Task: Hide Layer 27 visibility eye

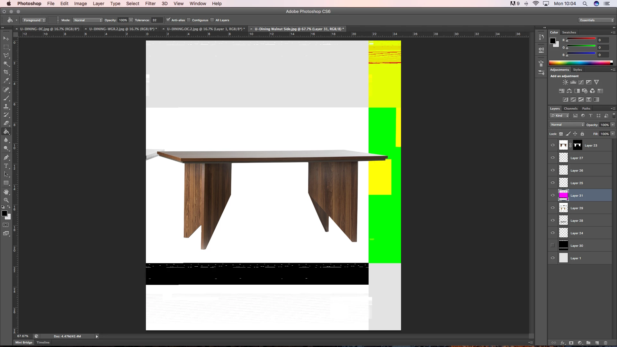Action: (553, 158)
